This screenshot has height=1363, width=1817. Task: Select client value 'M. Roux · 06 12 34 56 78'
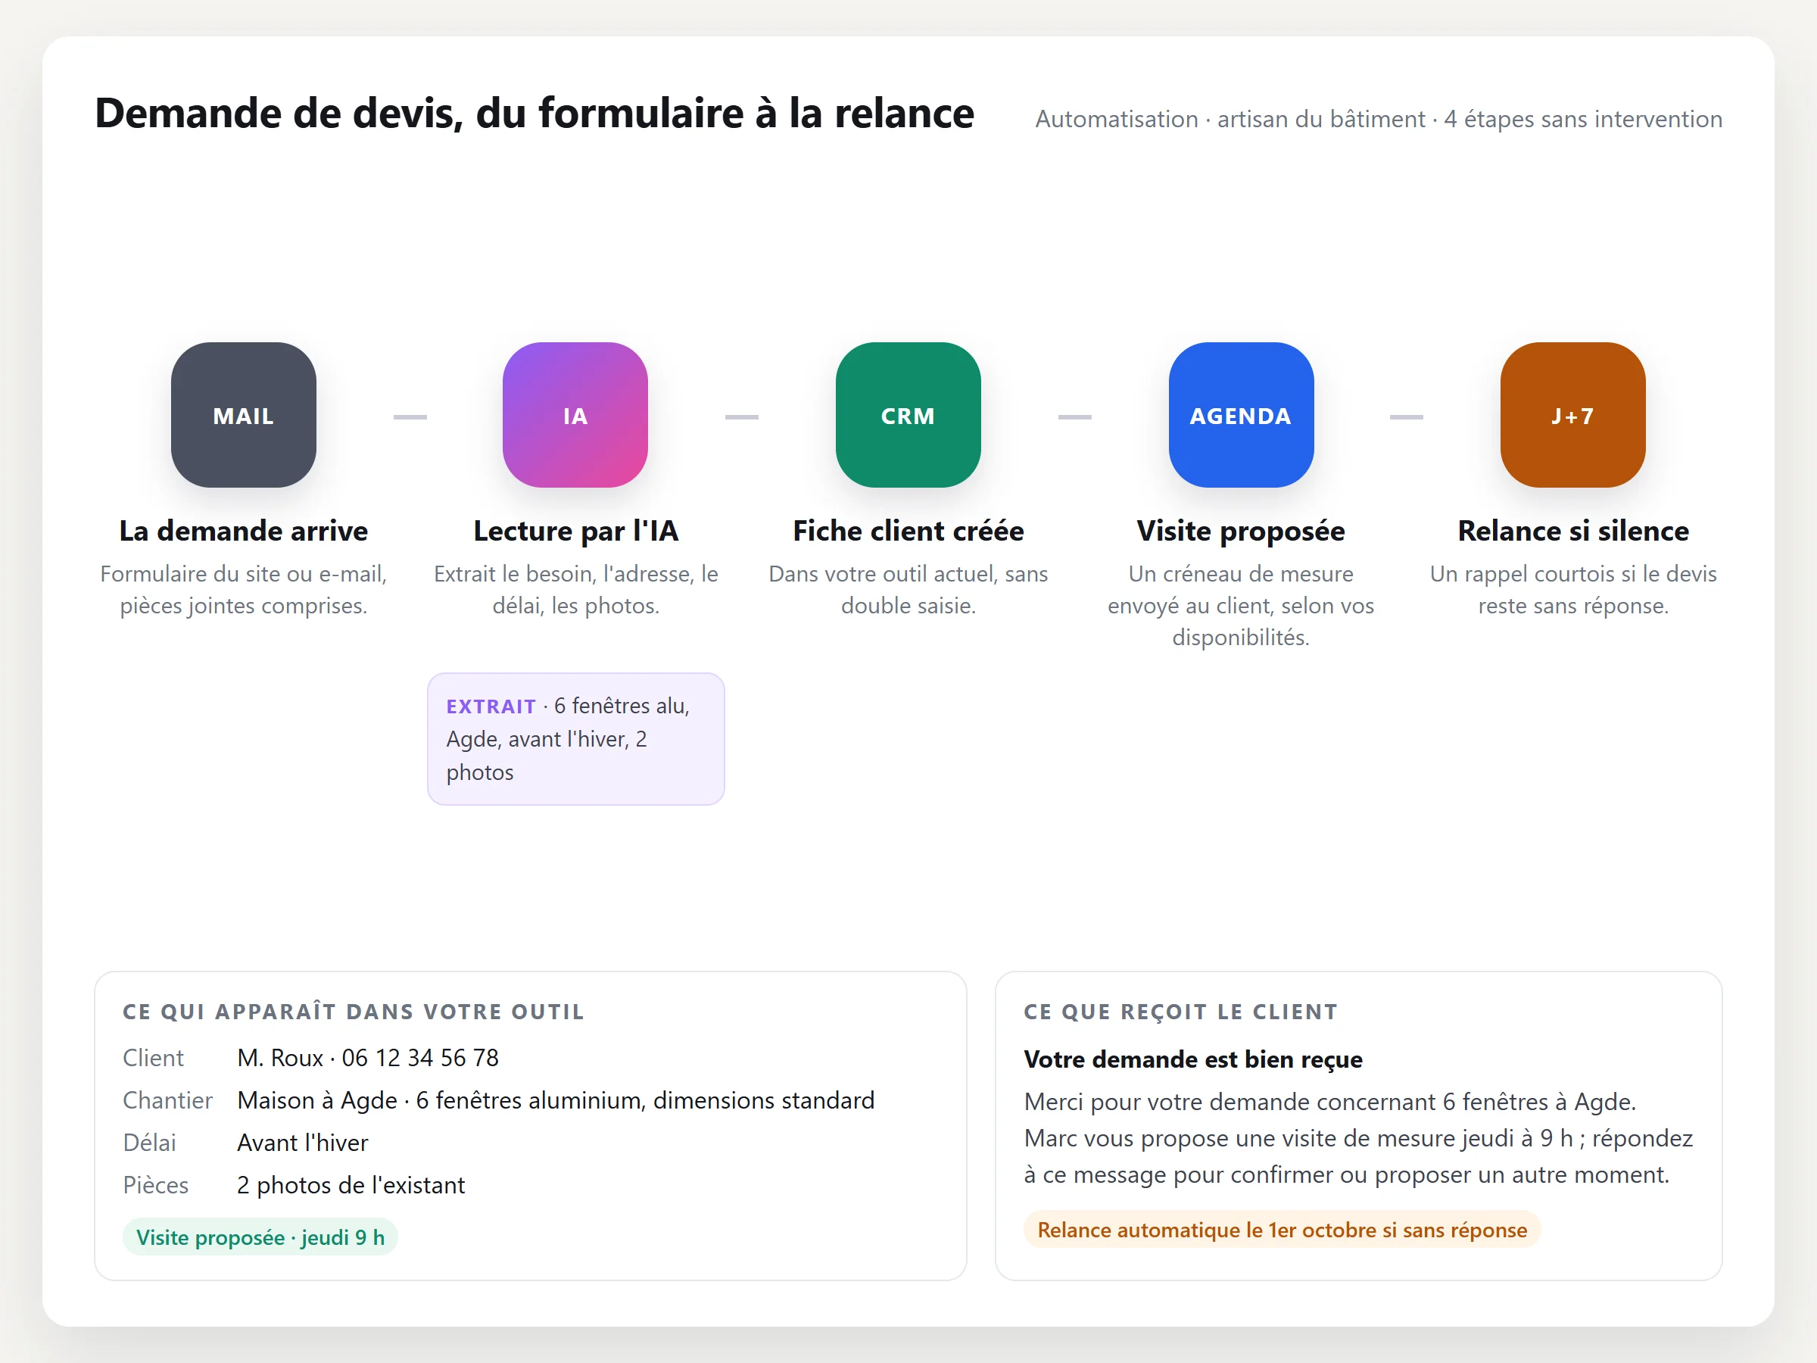(x=368, y=1057)
